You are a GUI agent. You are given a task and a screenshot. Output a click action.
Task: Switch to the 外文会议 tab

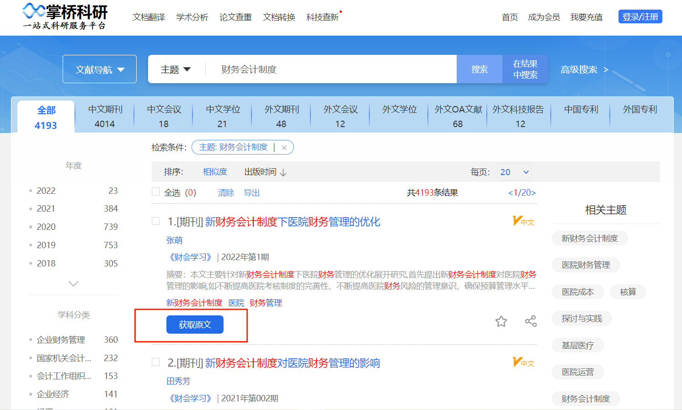341,116
